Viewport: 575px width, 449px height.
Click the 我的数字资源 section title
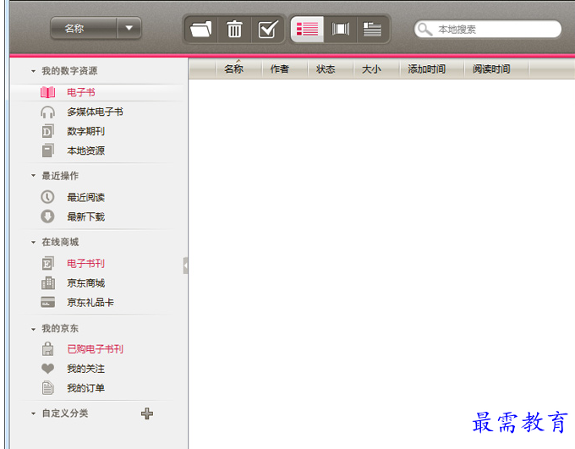(69, 71)
